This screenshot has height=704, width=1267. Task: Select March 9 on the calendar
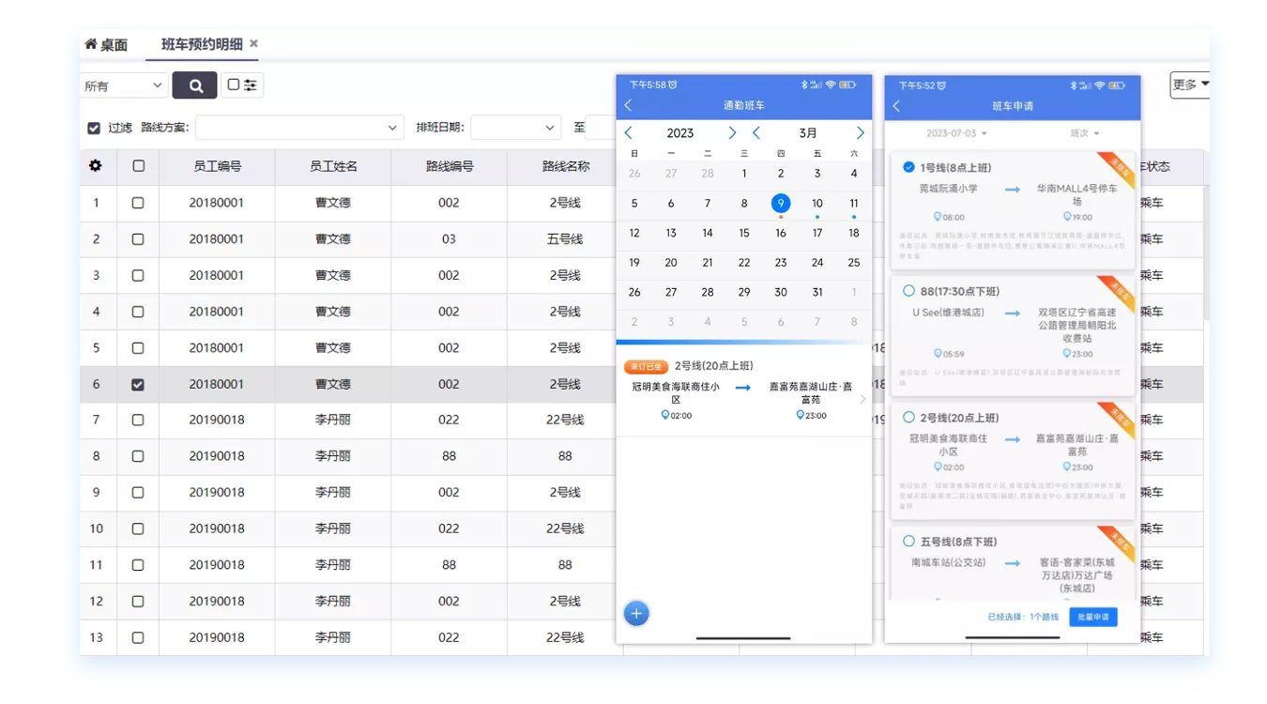click(x=781, y=203)
